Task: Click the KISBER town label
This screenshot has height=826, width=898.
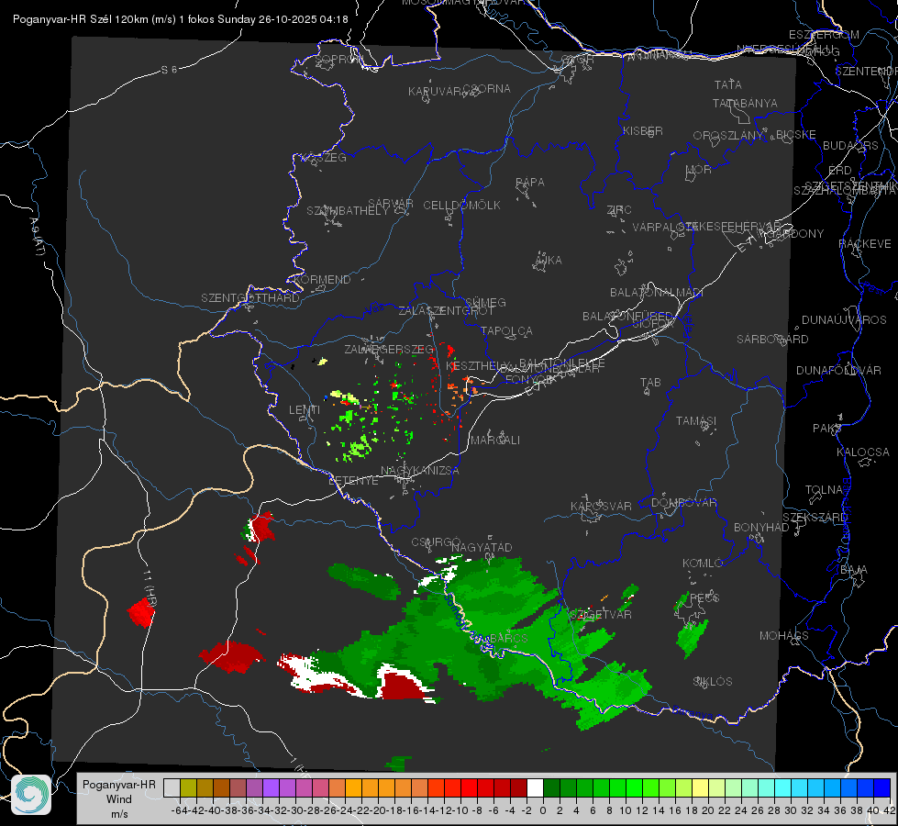Action: pyautogui.click(x=643, y=131)
